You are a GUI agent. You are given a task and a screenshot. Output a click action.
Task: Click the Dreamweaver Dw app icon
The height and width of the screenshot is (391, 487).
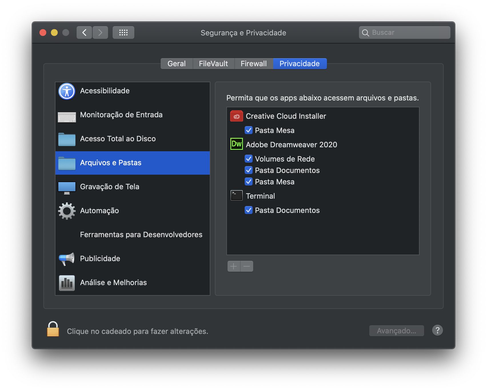click(x=237, y=144)
